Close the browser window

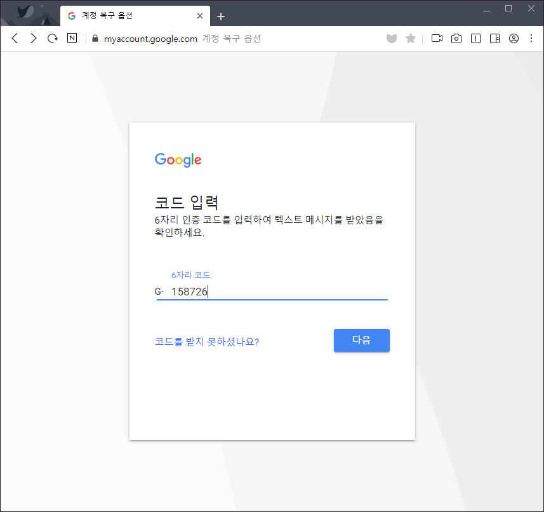click(x=531, y=8)
